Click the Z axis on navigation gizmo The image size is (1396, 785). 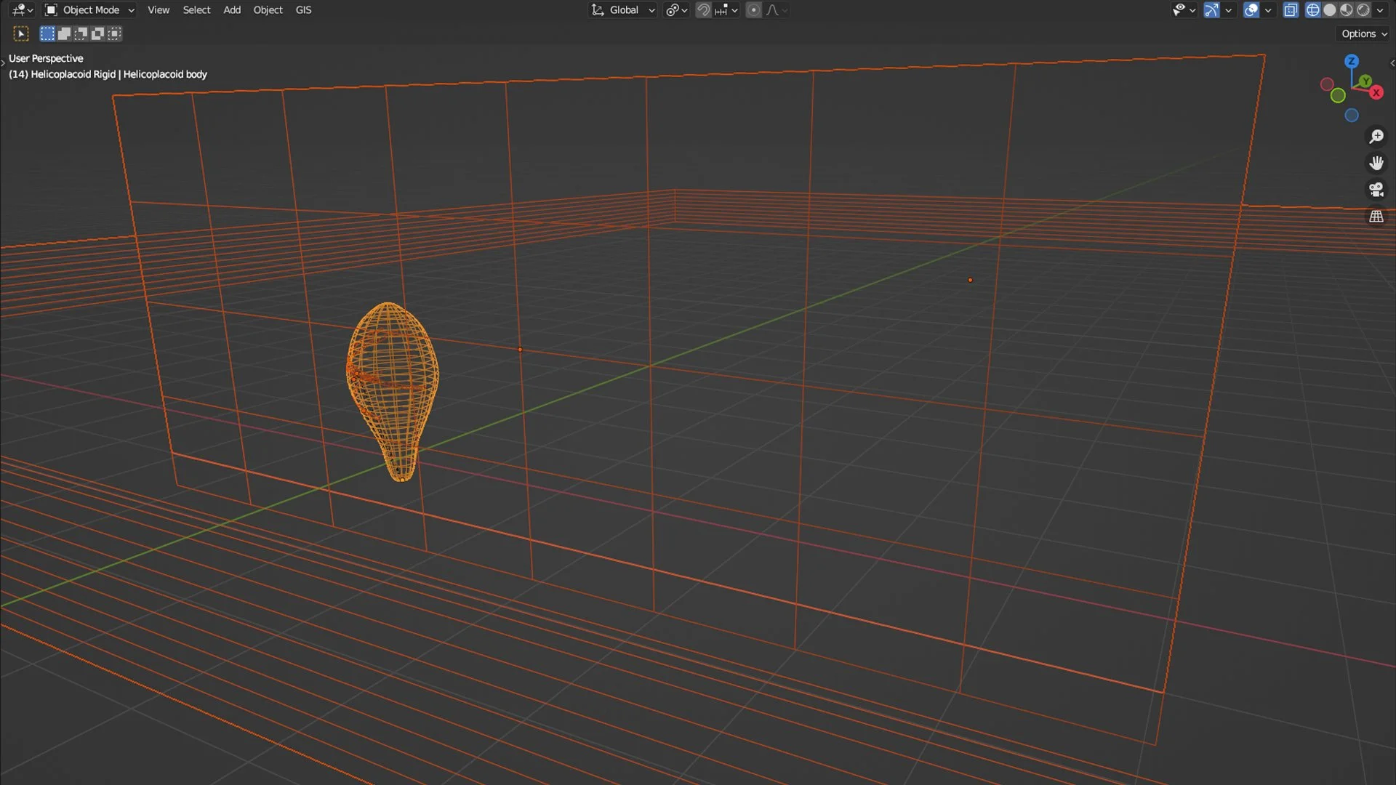1351,62
